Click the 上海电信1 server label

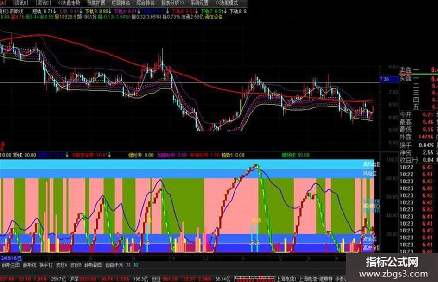(x=286, y=279)
